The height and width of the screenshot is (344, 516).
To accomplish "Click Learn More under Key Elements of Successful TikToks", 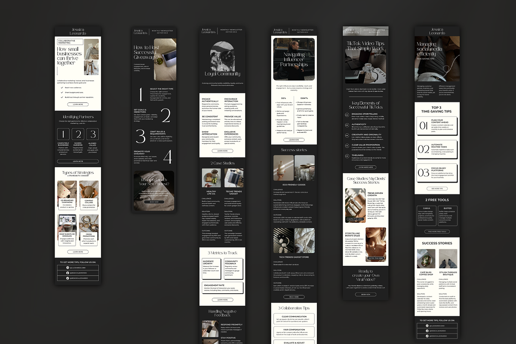I will [365, 167].
